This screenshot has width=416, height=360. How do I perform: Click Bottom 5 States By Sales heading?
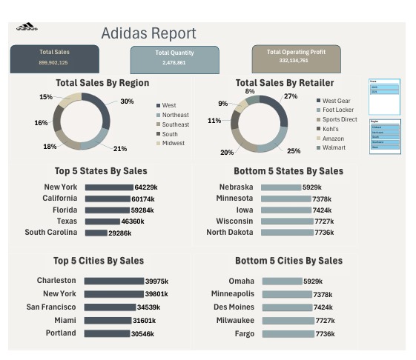pyautogui.click(x=288, y=171)
